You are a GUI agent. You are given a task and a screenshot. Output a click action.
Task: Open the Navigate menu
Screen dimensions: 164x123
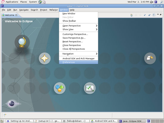(x=24, y=10)
